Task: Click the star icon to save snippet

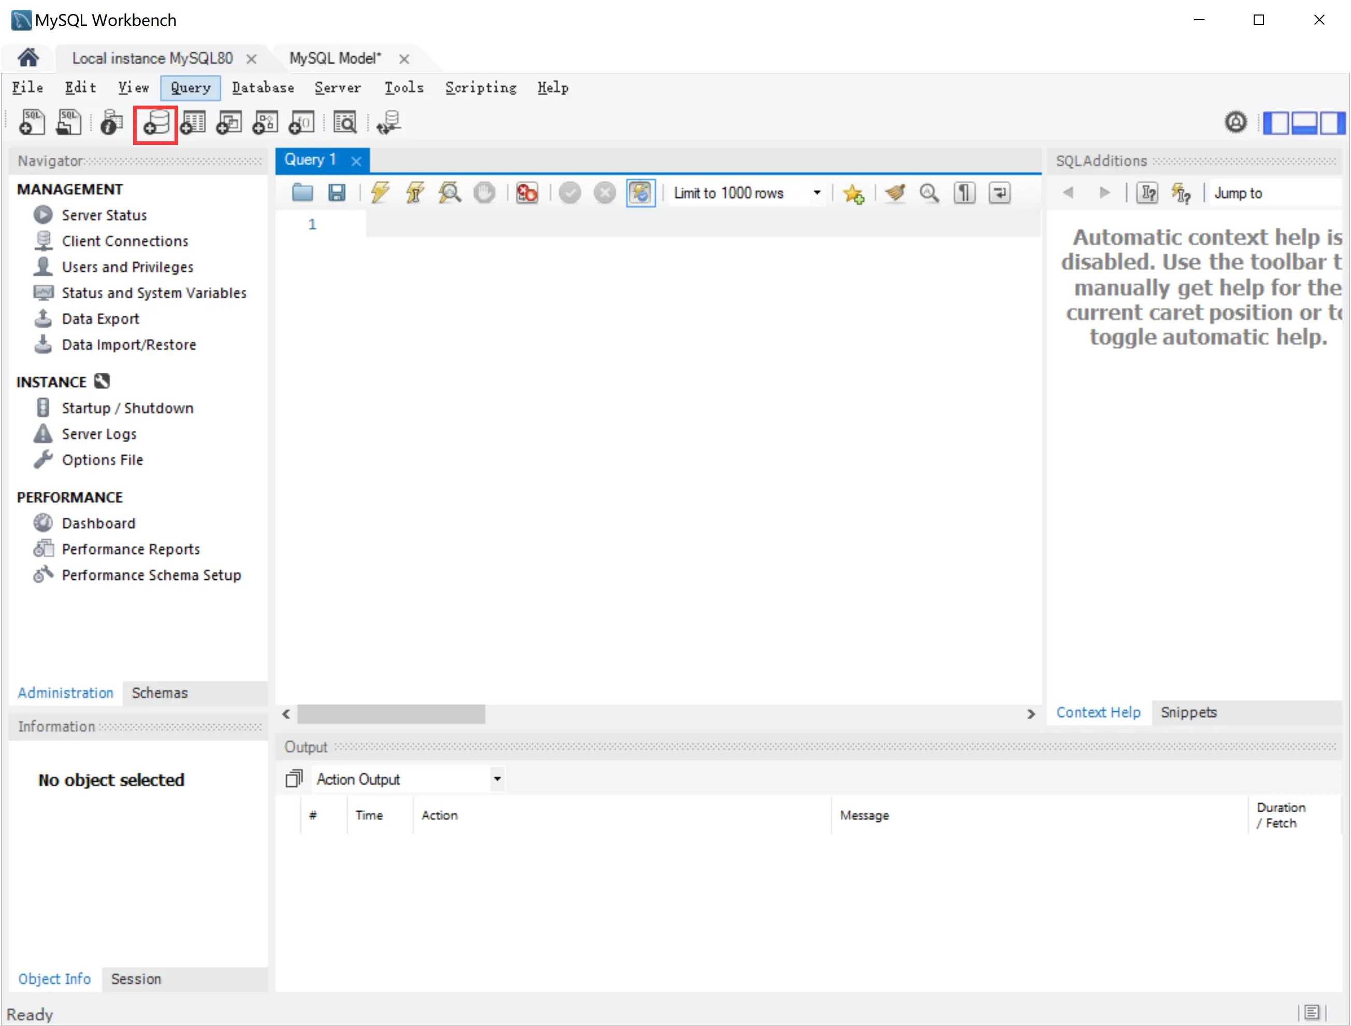Action: click(853, 194)
